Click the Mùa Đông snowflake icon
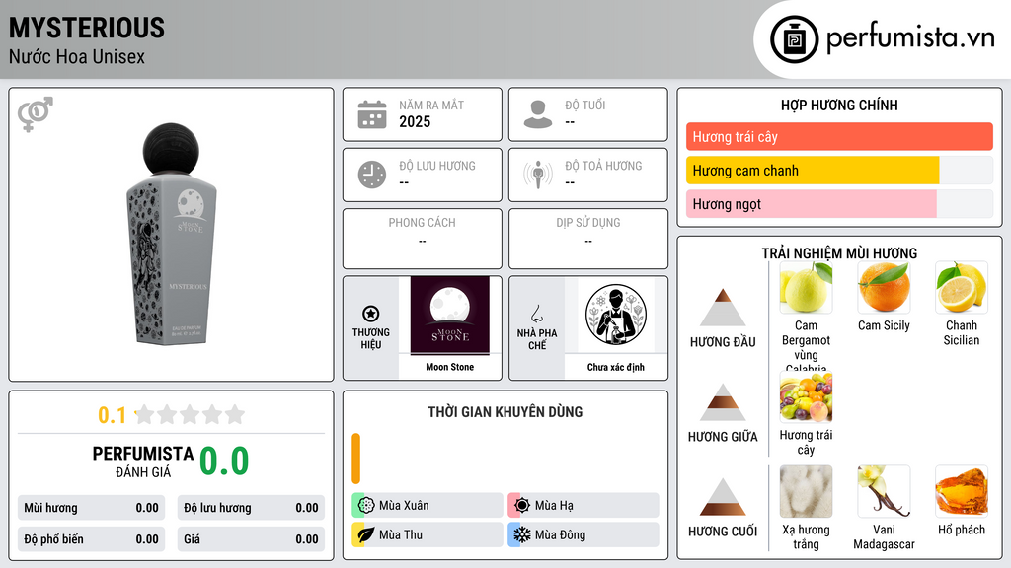 (x=522, y=534)
